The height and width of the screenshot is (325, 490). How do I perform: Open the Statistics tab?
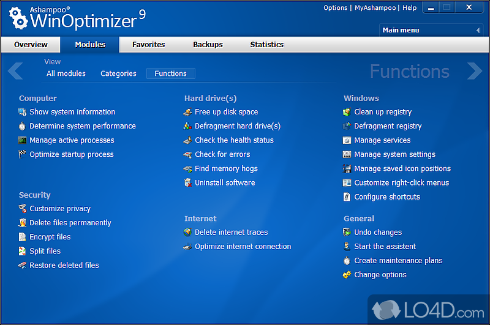coord(267,44)
